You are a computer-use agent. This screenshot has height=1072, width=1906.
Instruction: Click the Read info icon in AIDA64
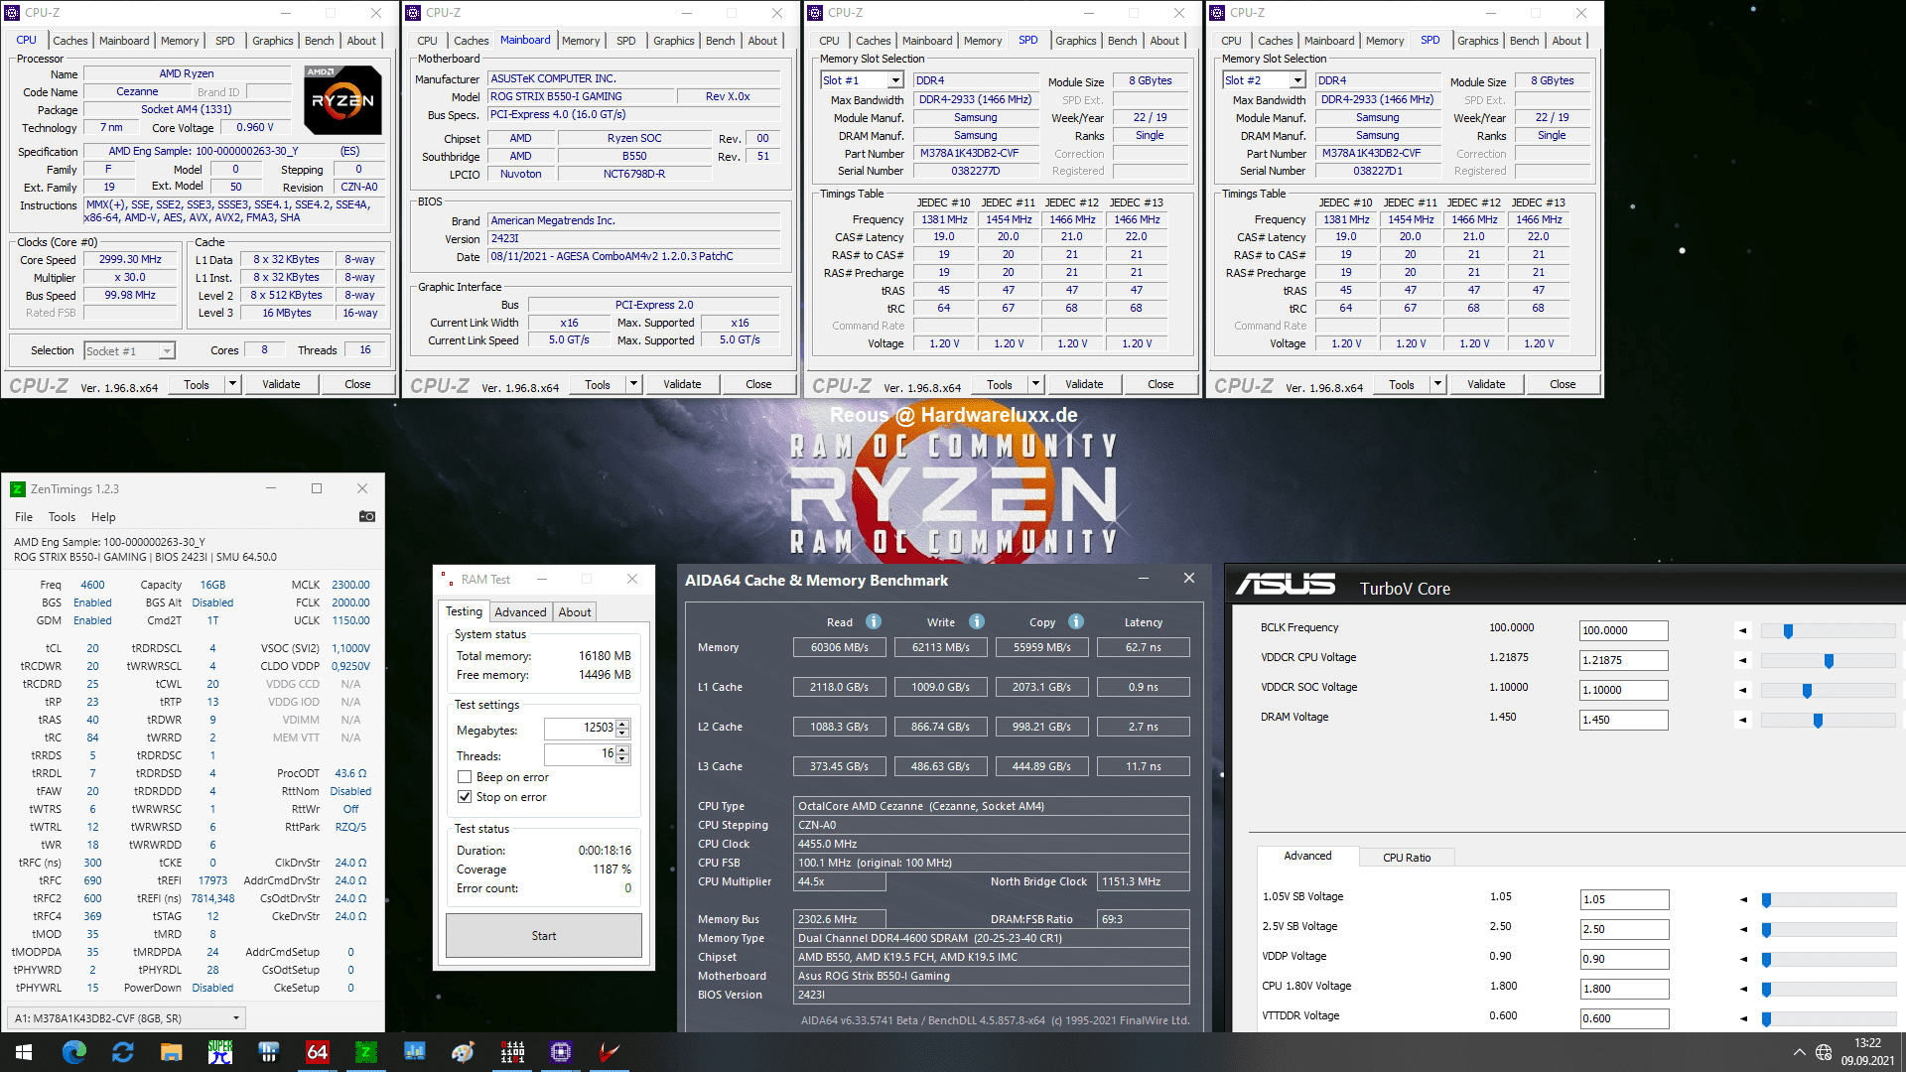[x=874, y=621]
